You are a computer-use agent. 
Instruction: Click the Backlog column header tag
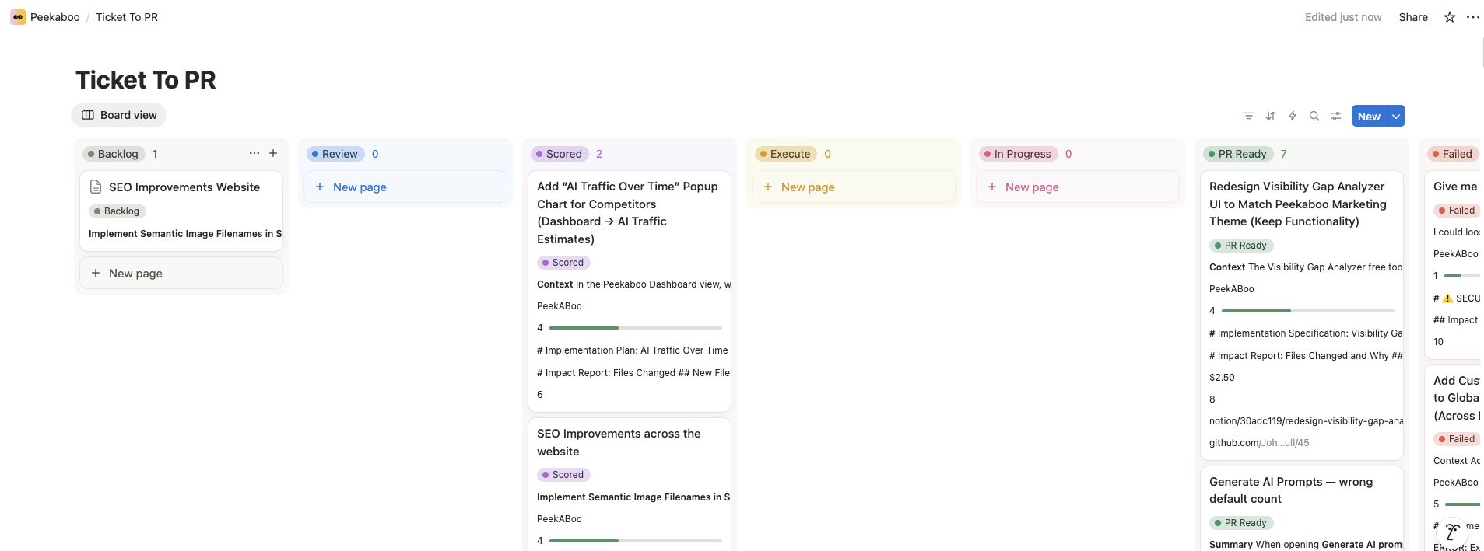coord(114,154)
